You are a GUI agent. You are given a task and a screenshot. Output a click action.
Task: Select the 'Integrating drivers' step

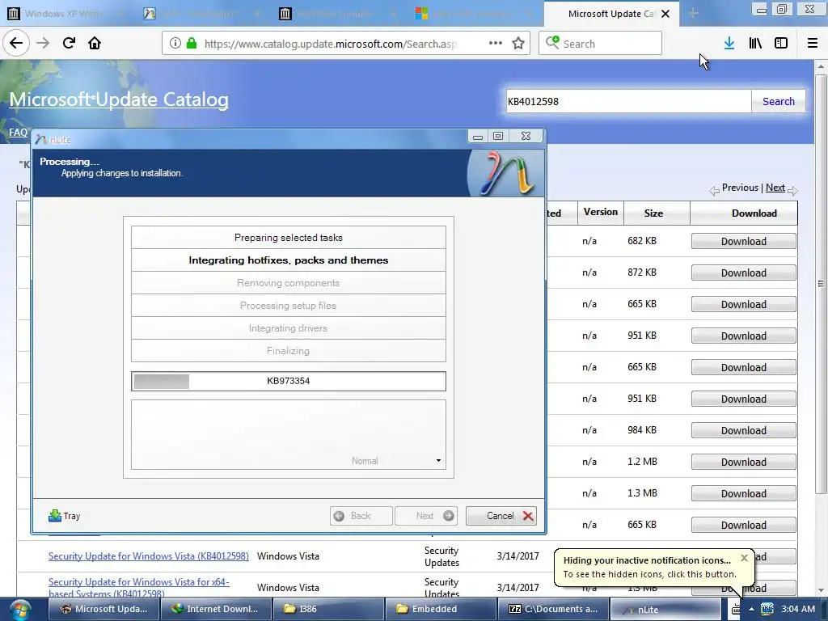coord(289,328)
